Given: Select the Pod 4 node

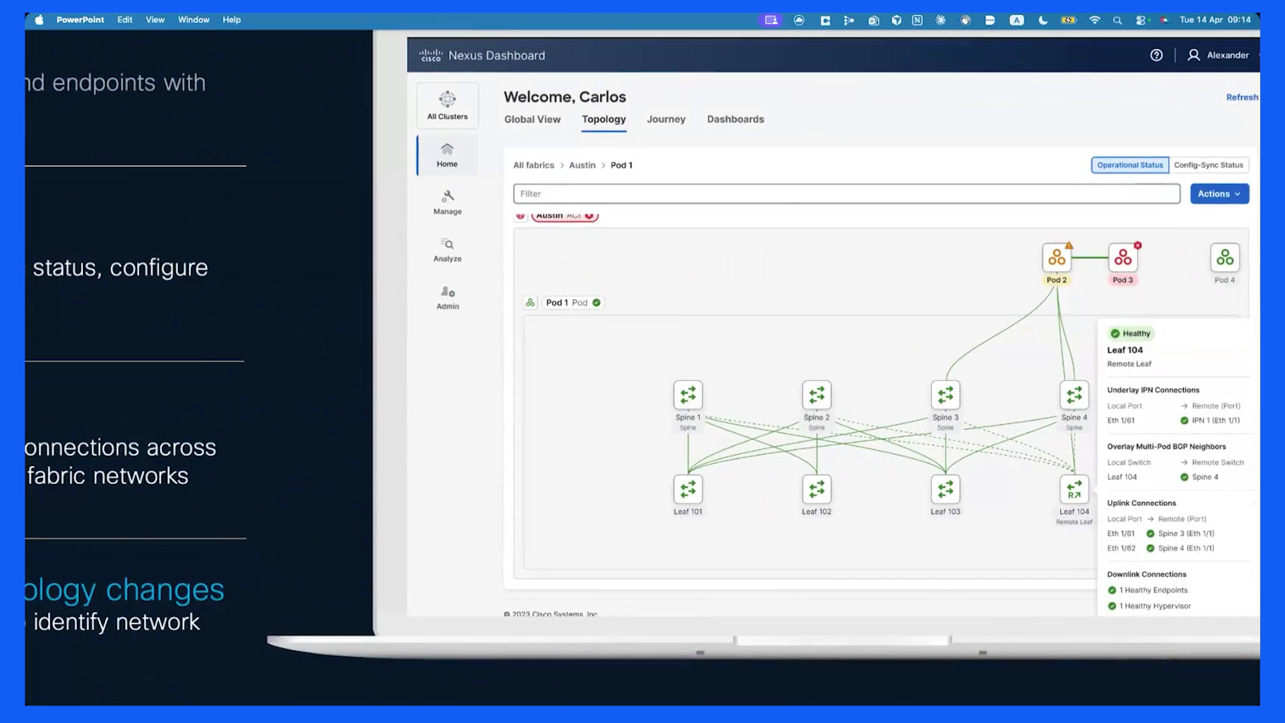Looking at the screenshot, I should point(1225,258).
